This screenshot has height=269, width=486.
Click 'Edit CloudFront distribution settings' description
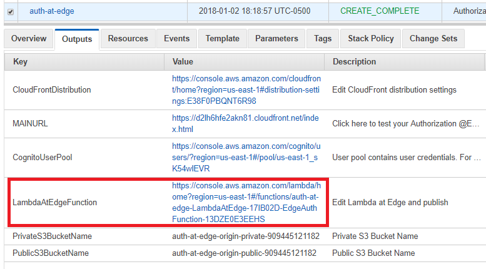[394, 90]
